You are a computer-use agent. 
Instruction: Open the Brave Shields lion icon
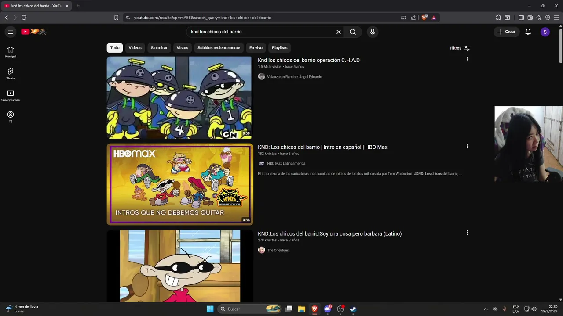coord(424,18)
